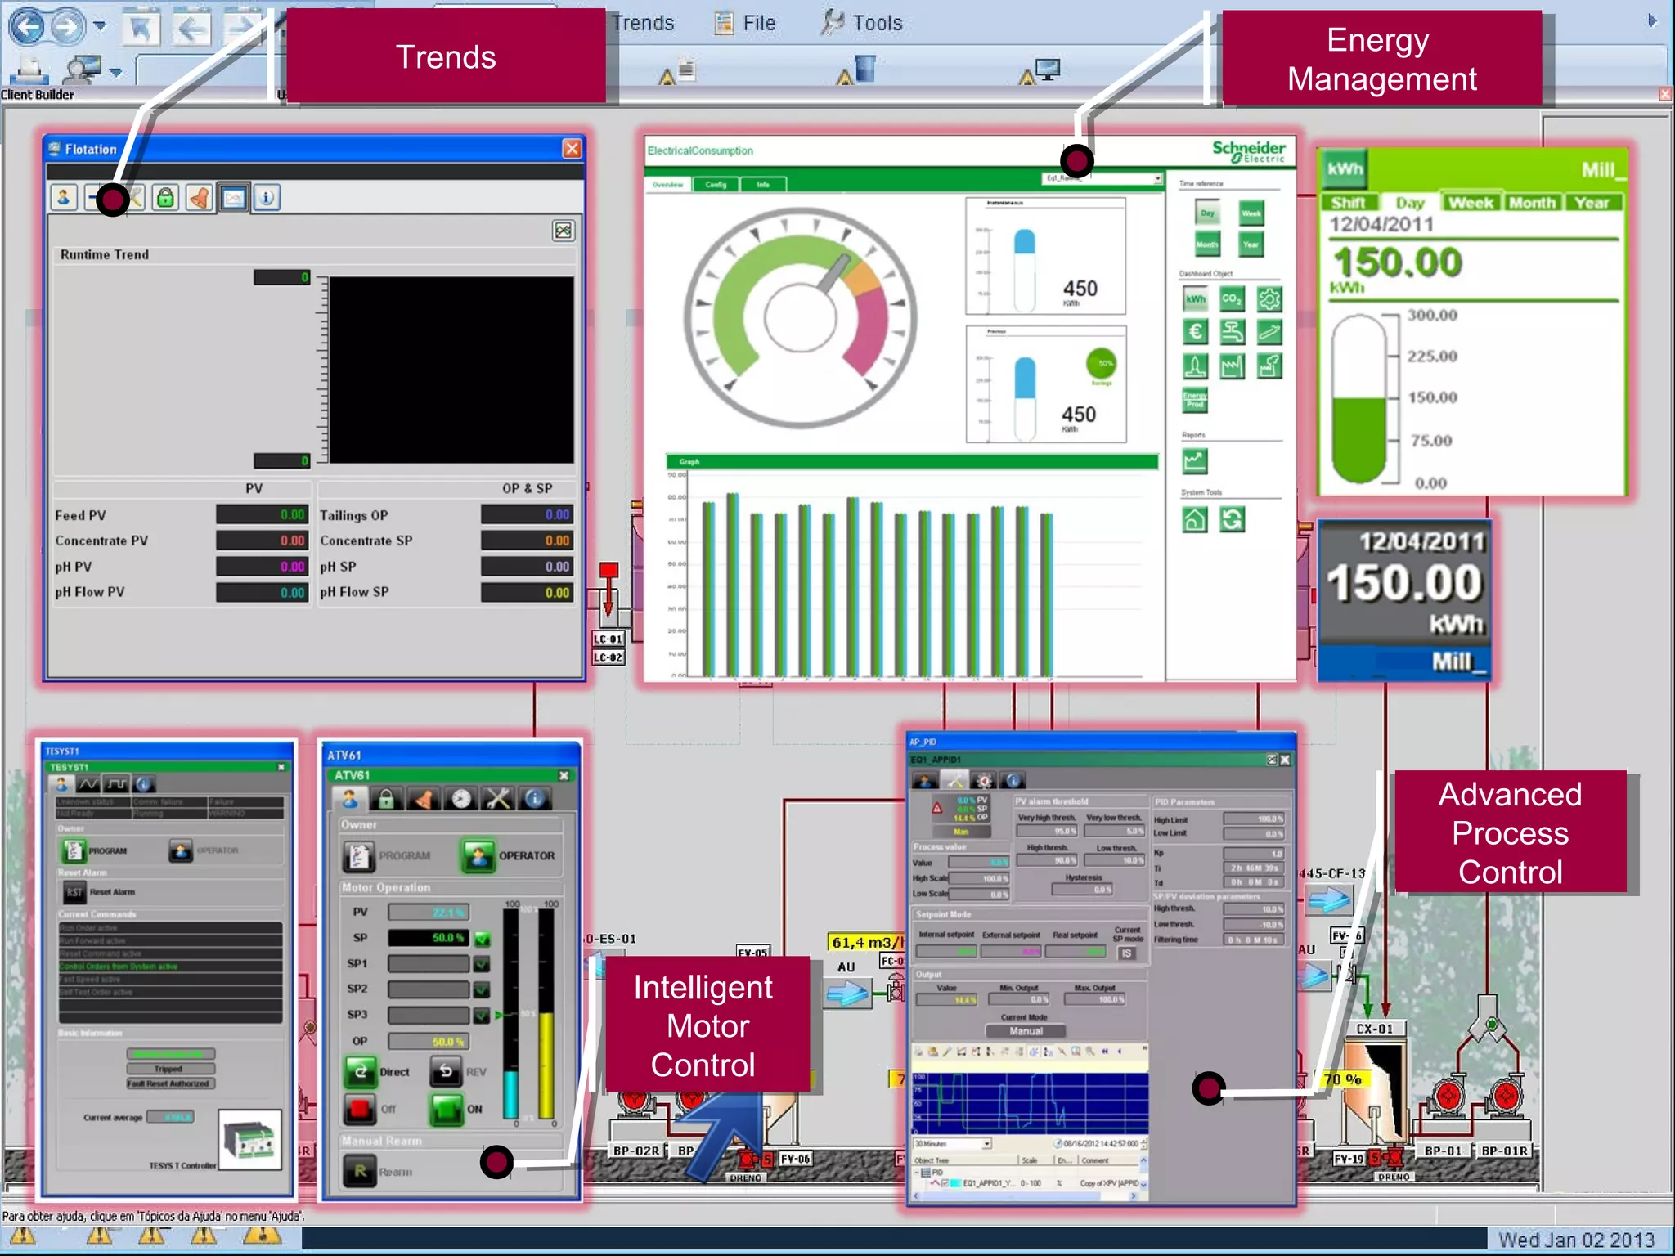Click the operator icon in Flotation toolbar
The image size is (1675, 1256).
64,198
